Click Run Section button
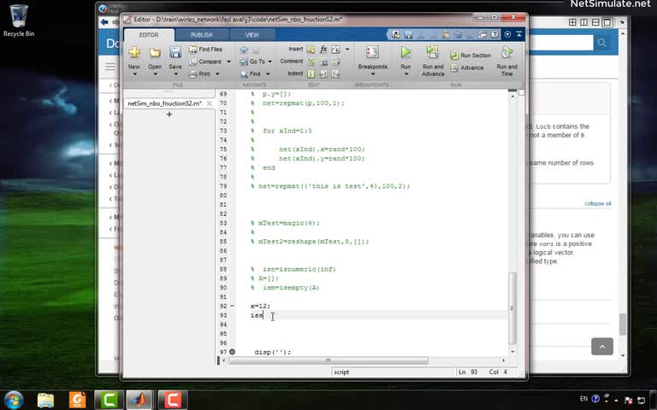 click(x=471, y=56)
